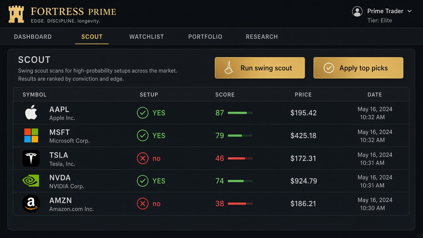Image resolution: width=423 pixels, height=238 pixels.
Task: Sort by the PRICE column header
Action: pos(303,95)
